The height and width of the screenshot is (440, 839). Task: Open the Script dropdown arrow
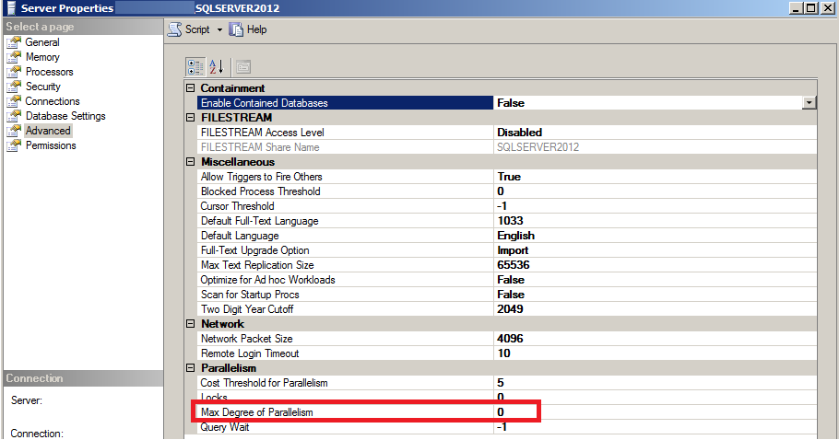[x=220, y=29]
